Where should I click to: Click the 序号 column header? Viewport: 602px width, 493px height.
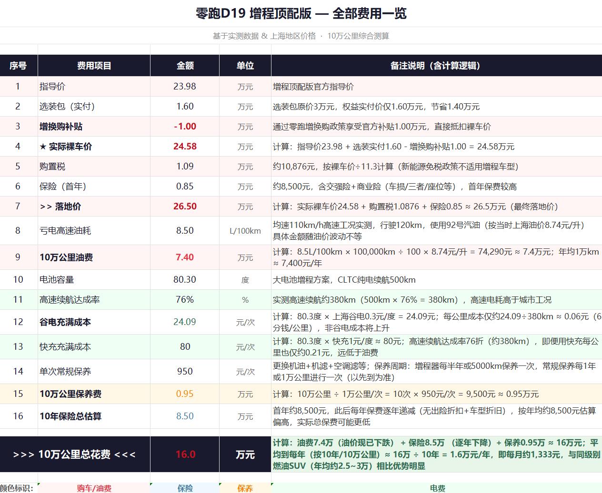[x=19, y=66]
